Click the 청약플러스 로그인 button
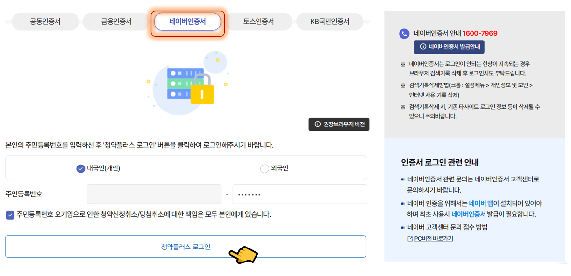The height and width of the screenshot is (276, 571). pyautogui.click(x=186, y=247)
